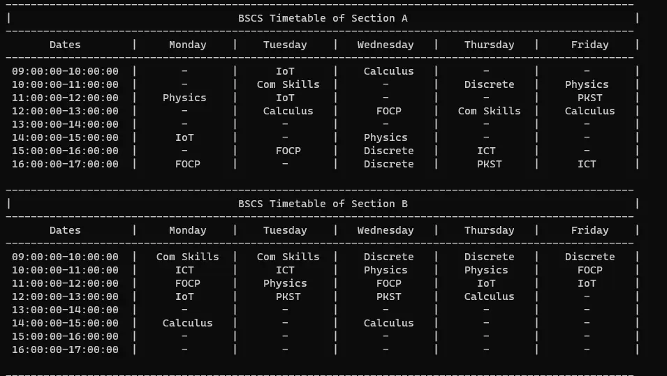667x376 pixels.
Task: Click Section B's 16:00:00-17:00:00 time slot
Action: 65,349
